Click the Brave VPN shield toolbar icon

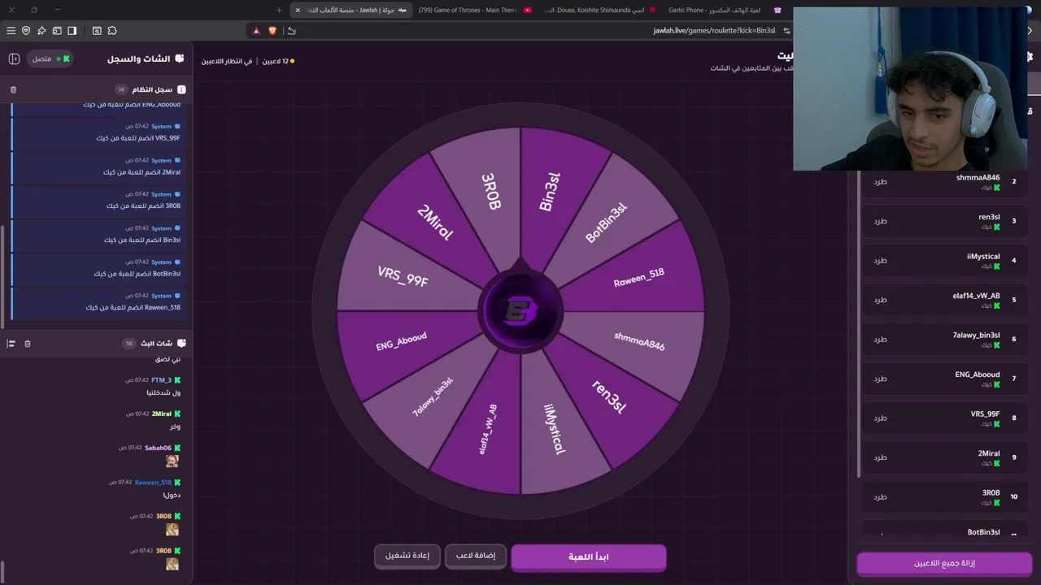[26, 31]
